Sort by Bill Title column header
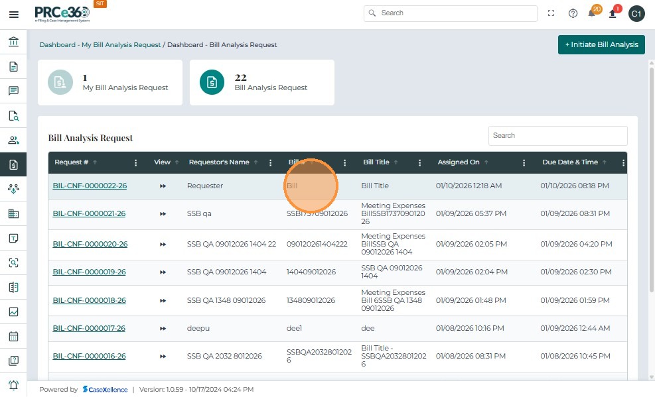Screen dimensions: 655x397 [376, 162]
